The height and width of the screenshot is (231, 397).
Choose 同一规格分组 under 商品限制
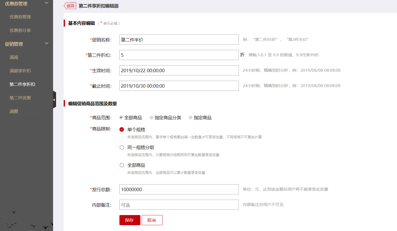pyautogui.click(x=122, y=147)
